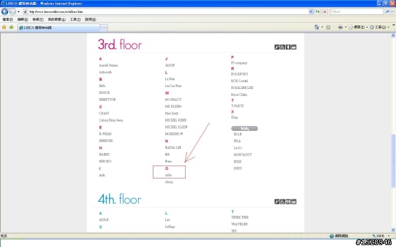
Task: Click the search magnifier button
Action: click(x=387, y=12)
